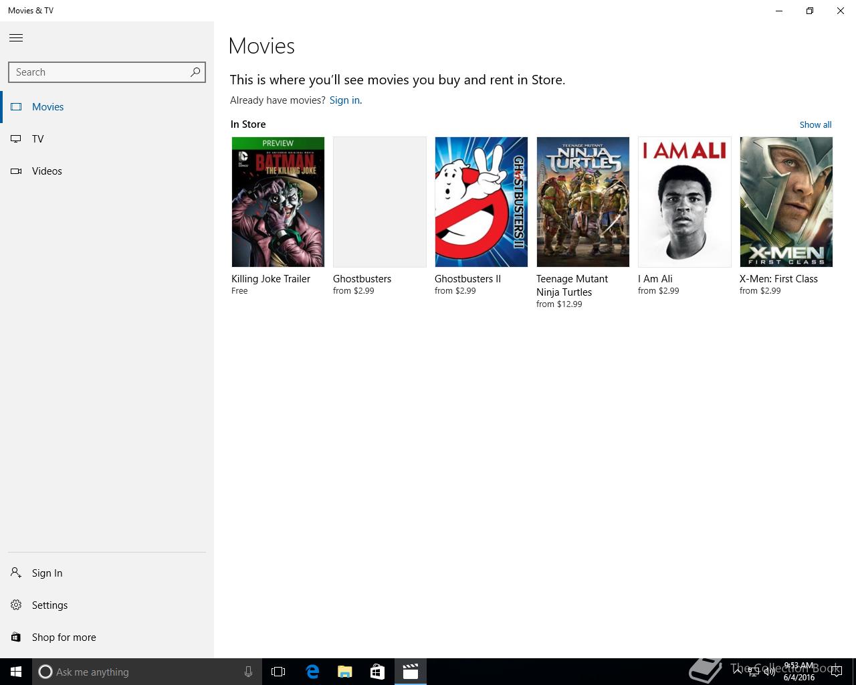The image size is (856, 685).
Task: Follow the 'Sign in' link
Action: click(344, 100)
